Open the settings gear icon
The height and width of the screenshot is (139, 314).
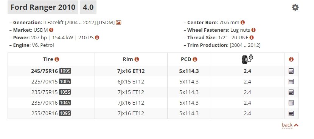[295, 8]
